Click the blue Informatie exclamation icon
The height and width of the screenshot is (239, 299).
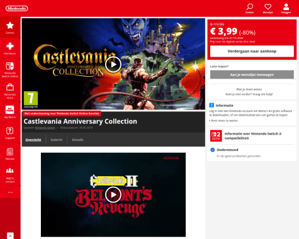click(x=212, y=105)
